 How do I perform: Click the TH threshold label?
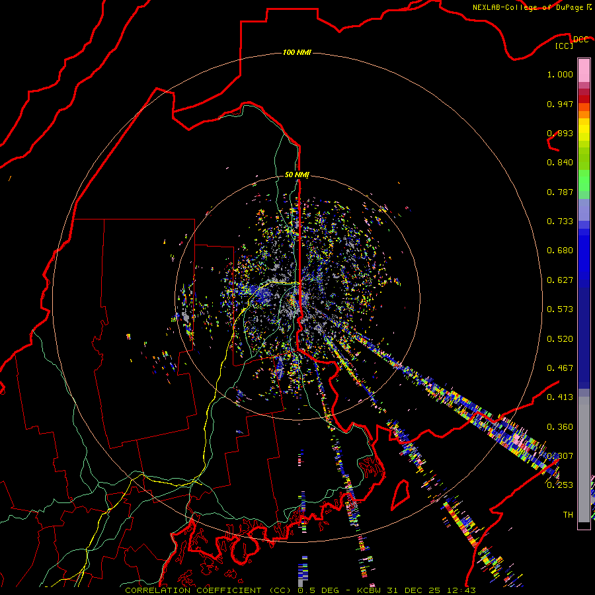(568, 515)
